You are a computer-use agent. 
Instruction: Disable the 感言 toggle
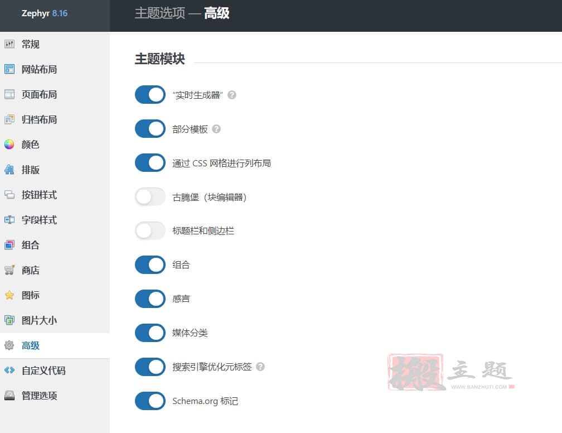[x=150, y=299]
